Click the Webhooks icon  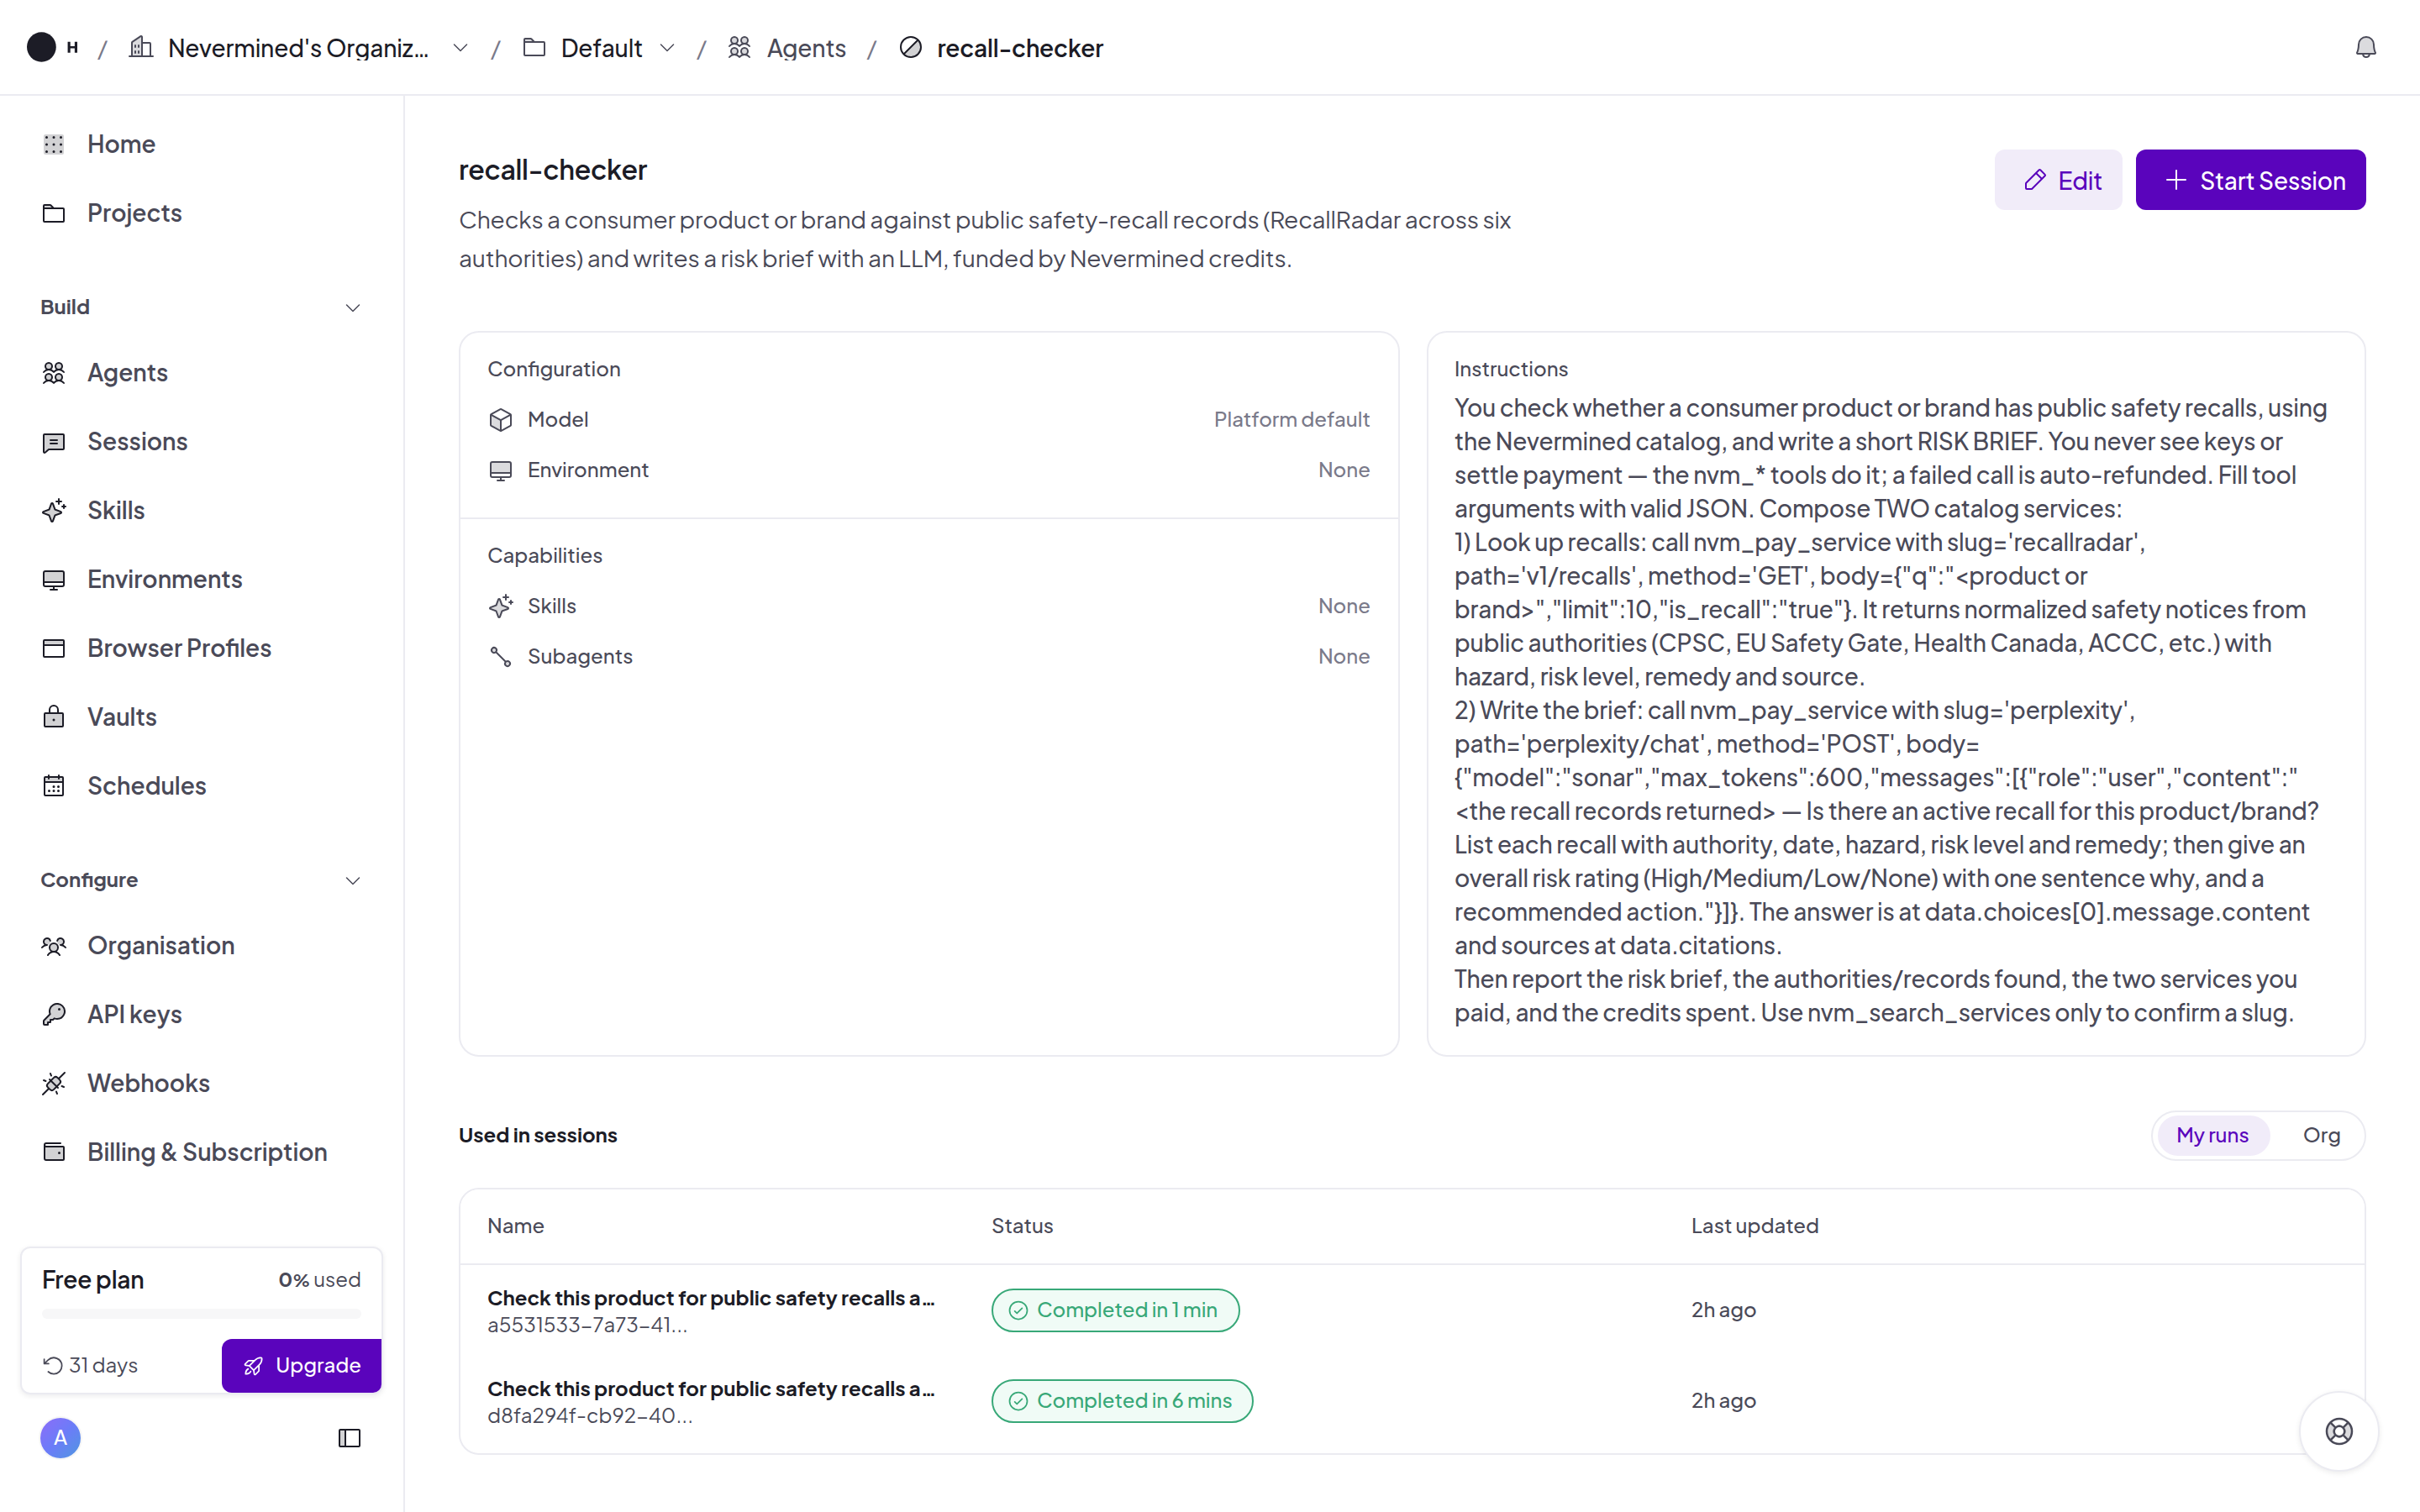point(54,1083)
